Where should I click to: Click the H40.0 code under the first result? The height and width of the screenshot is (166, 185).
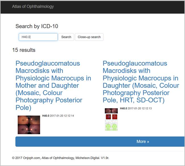46,116
